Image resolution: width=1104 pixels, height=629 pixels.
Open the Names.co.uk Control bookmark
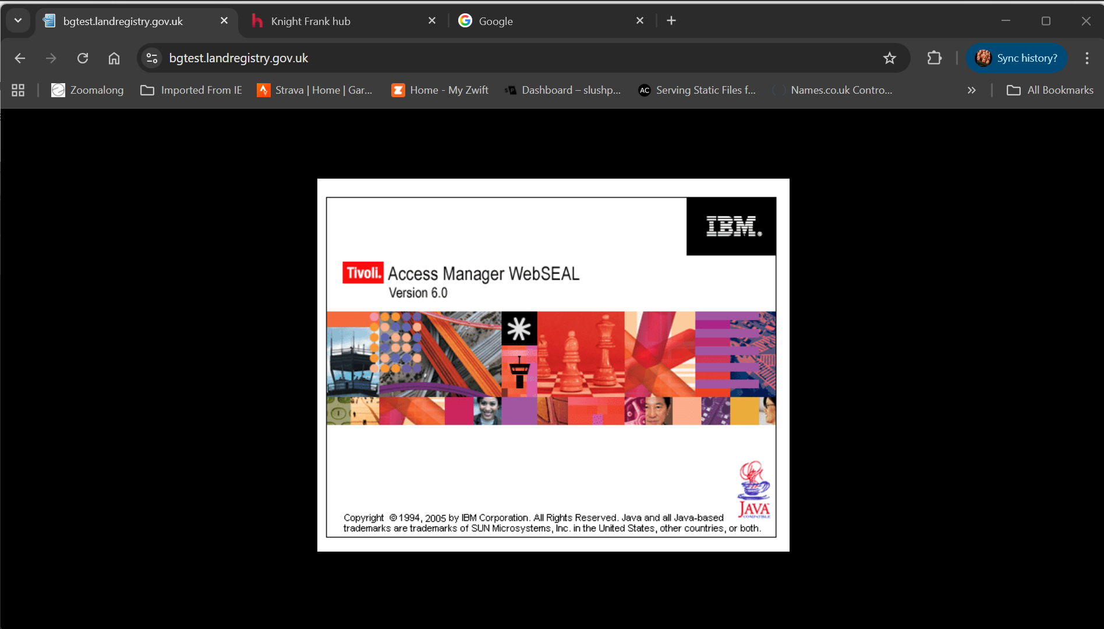[x=833, y=90]
